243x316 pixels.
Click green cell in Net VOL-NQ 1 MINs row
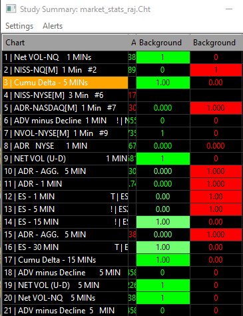pyautogui.click(x=163, y=57)
